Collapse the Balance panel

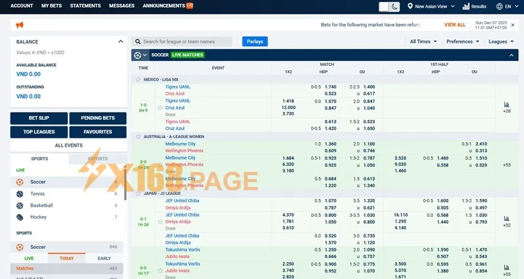point(121,41)
